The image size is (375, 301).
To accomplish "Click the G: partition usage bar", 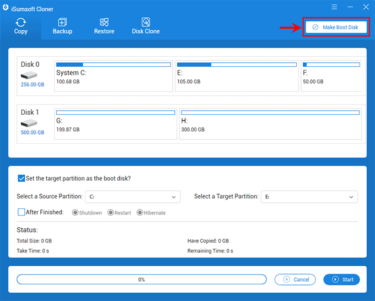I will point(115,112).
